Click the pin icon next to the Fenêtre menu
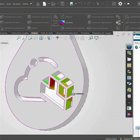The width and height of the screenshot is (140, 140). coord(31,4)
